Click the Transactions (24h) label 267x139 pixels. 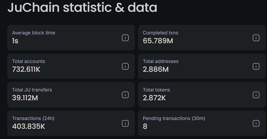33,118
